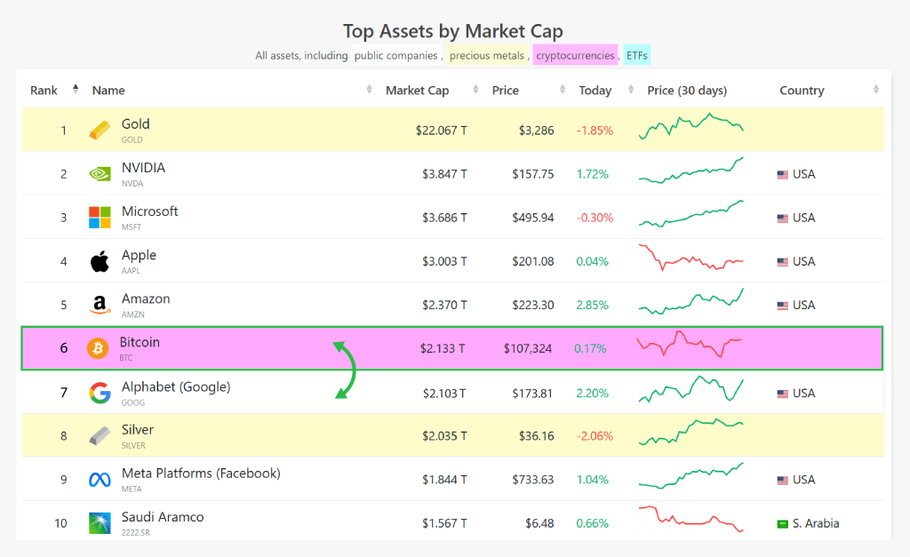This screenshot has height=557, width=910.
Task: Click the MSFT ticker symbol
Action: pyautogui.click(x=132, y=227)
